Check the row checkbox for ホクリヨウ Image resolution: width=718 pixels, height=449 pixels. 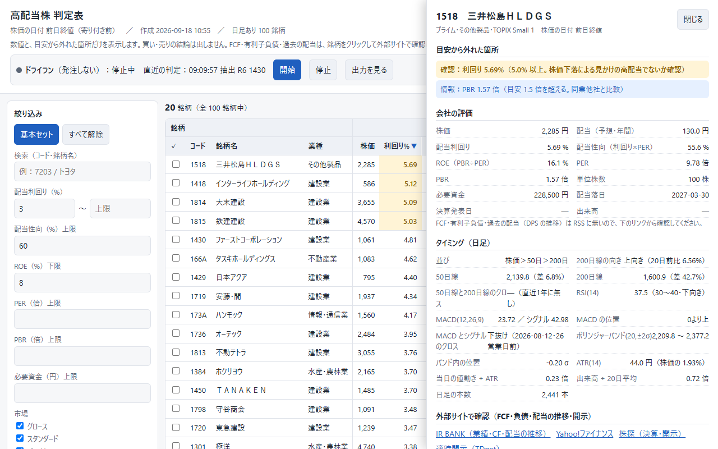pos(176,371)
